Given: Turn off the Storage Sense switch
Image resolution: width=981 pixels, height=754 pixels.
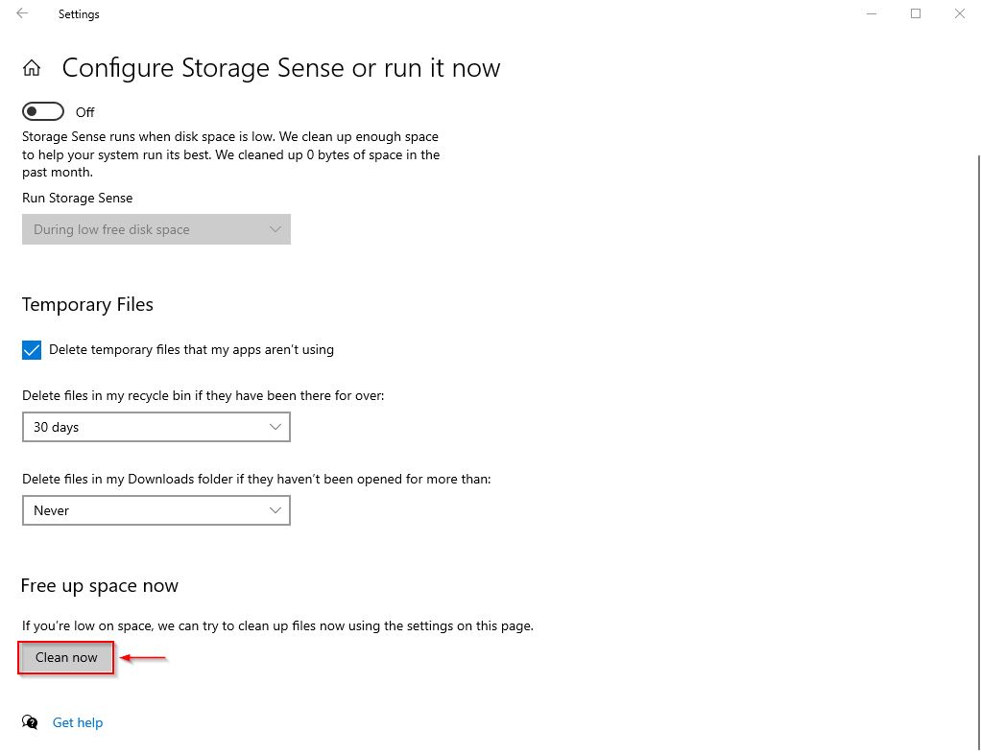Looking at the screenshot, I should tap(42, 111).
